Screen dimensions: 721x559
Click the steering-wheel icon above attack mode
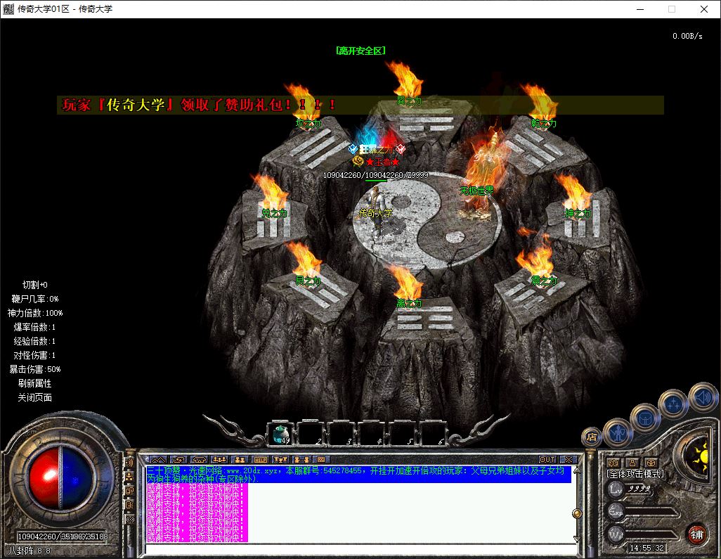[x=651, y=463]
